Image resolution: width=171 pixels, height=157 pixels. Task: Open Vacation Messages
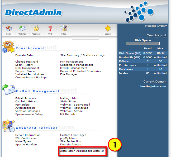[28, 111]
